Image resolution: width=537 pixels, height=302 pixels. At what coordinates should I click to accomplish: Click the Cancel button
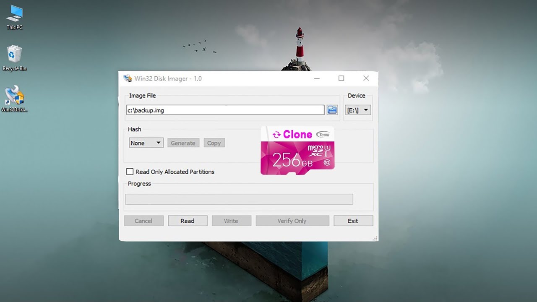144,221
